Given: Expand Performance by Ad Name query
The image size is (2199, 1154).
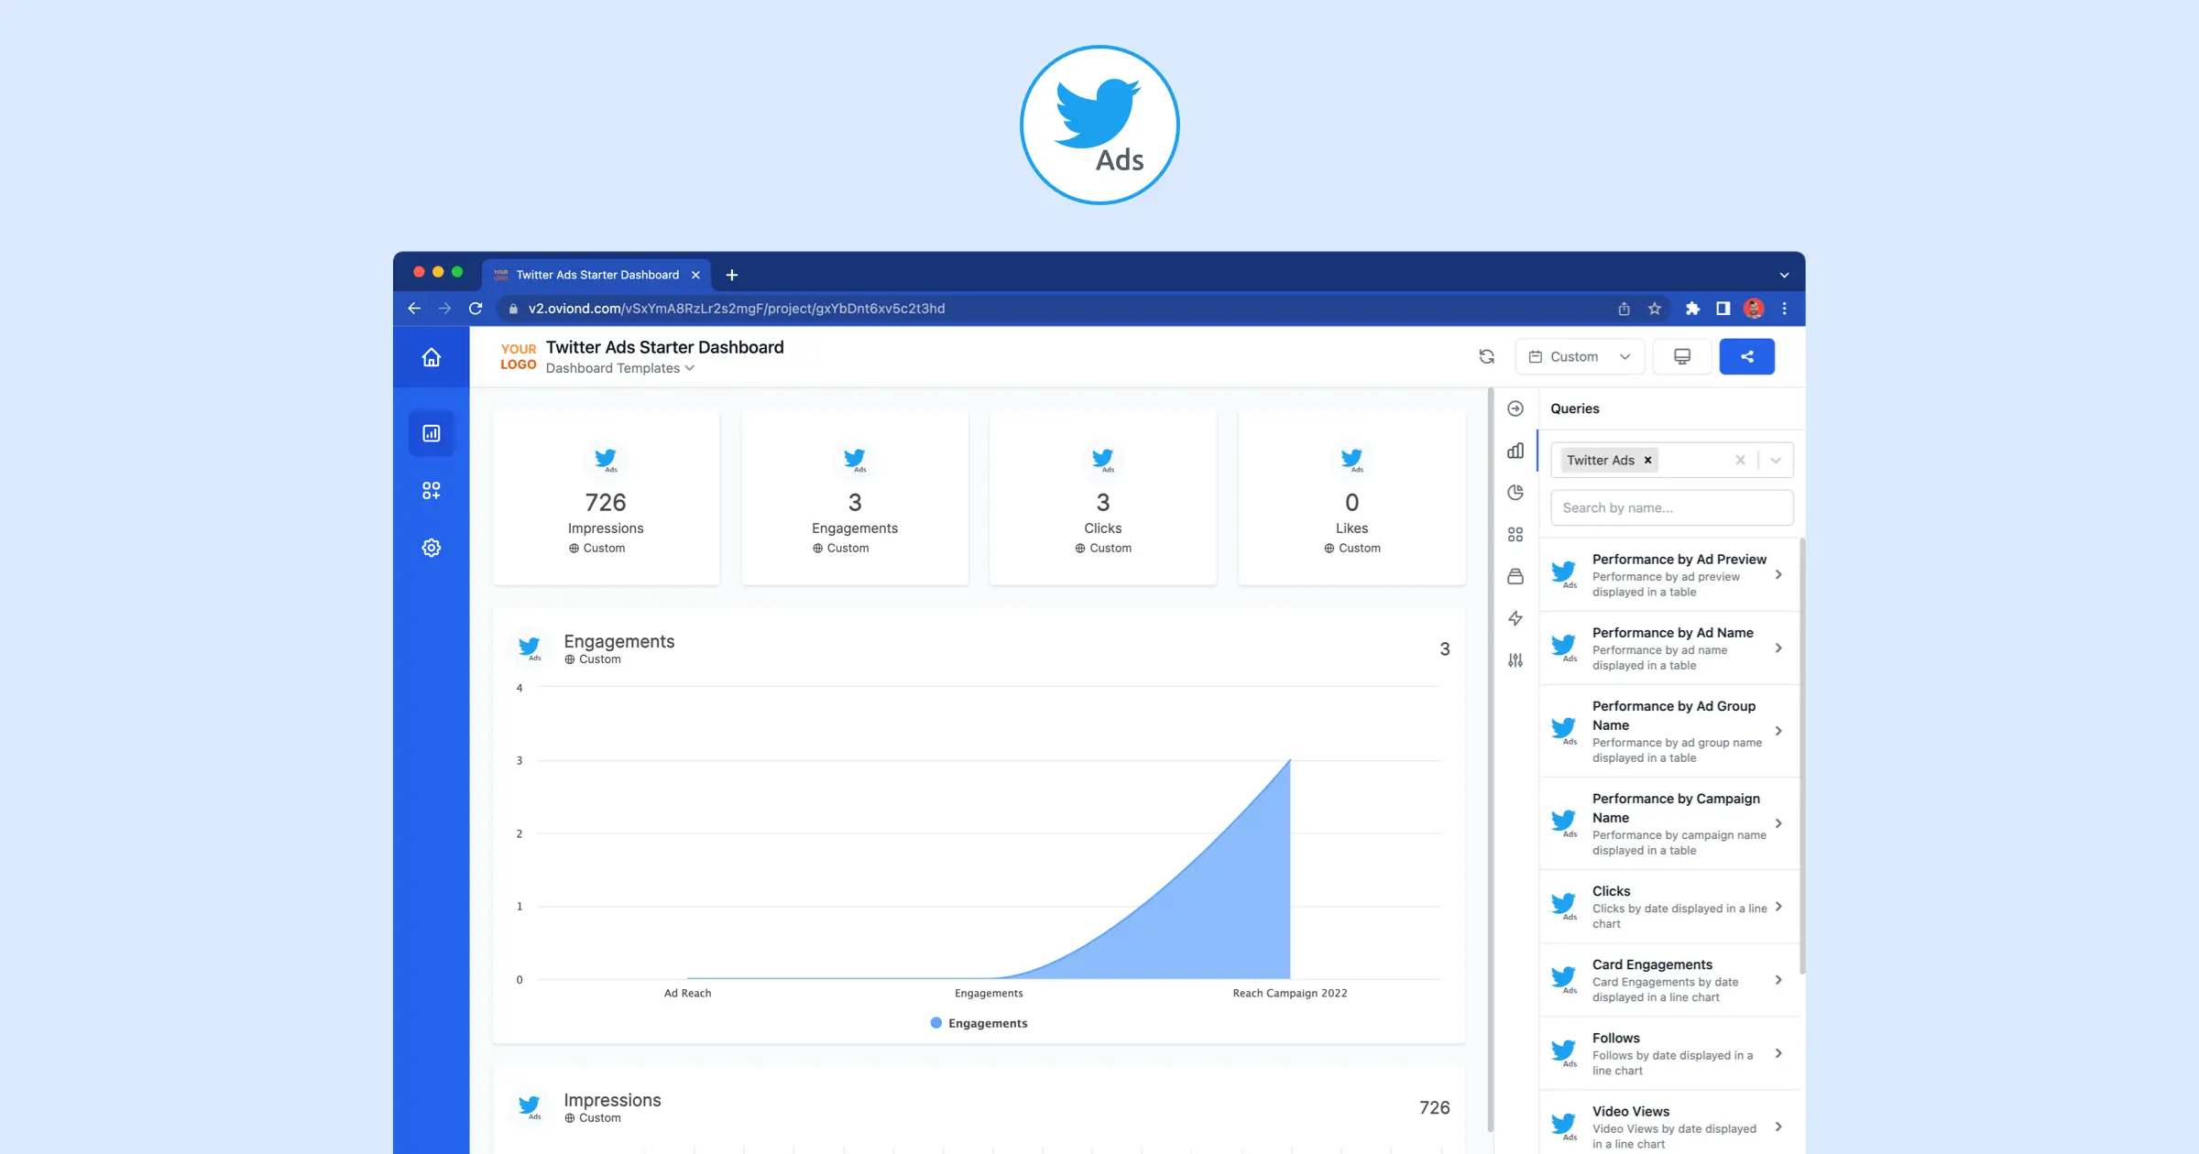Looking at the screenshot, I should point(1778,648).
